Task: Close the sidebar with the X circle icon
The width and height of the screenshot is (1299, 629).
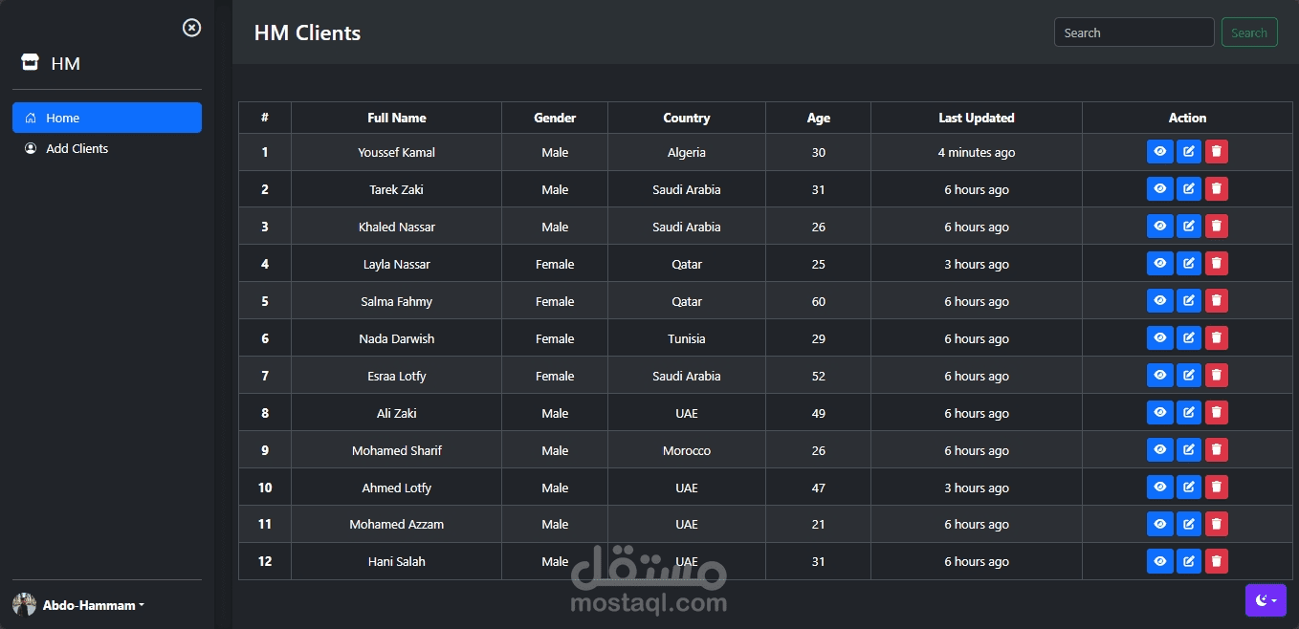Action: coord(191,28)
